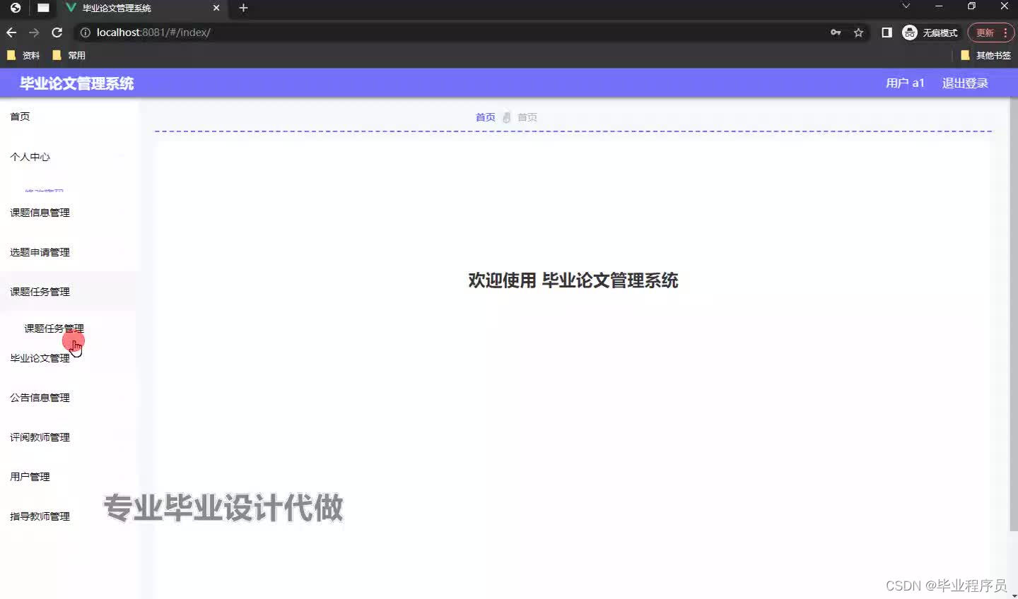Click the breadcrumb separator icon
Image resolution: width=1018 pixels, height=599 pixels.
tap(506, 117)
